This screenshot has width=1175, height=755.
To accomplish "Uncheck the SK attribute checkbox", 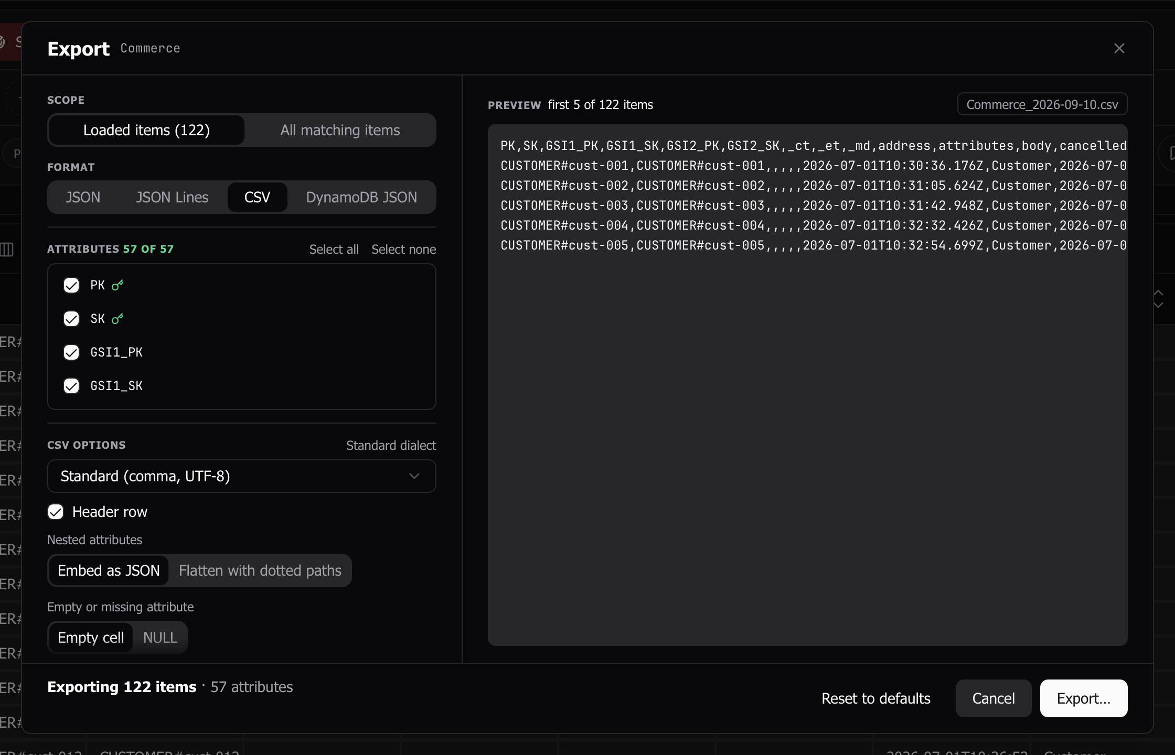I will 71,319.
